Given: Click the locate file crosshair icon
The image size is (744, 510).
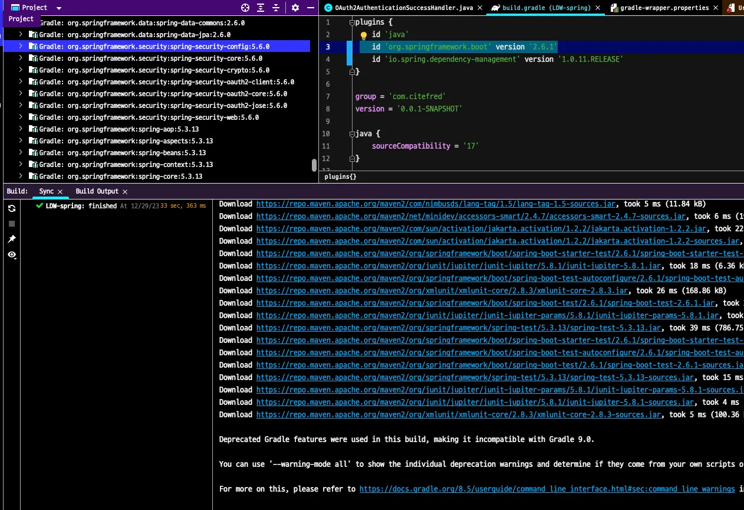Looking at the screenshot, I should [245, 8].
